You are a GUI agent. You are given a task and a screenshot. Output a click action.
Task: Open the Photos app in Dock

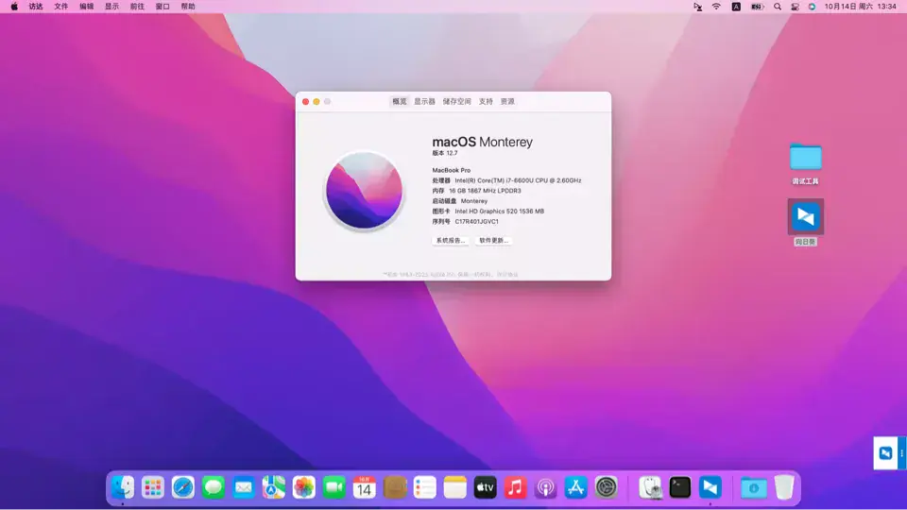tap(303, 487)
